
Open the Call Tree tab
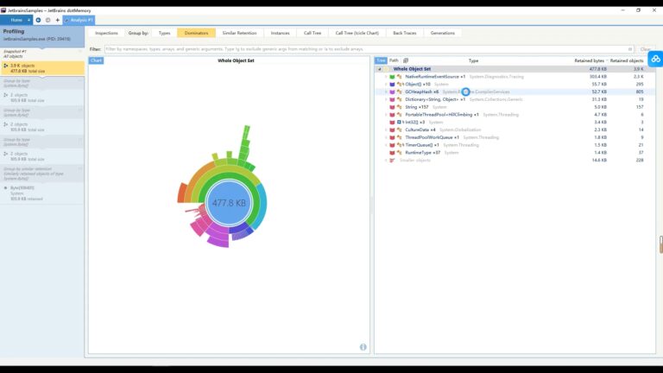(313, 33)
